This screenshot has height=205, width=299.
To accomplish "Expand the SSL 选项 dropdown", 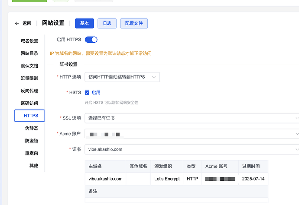I will coord(192,118).
